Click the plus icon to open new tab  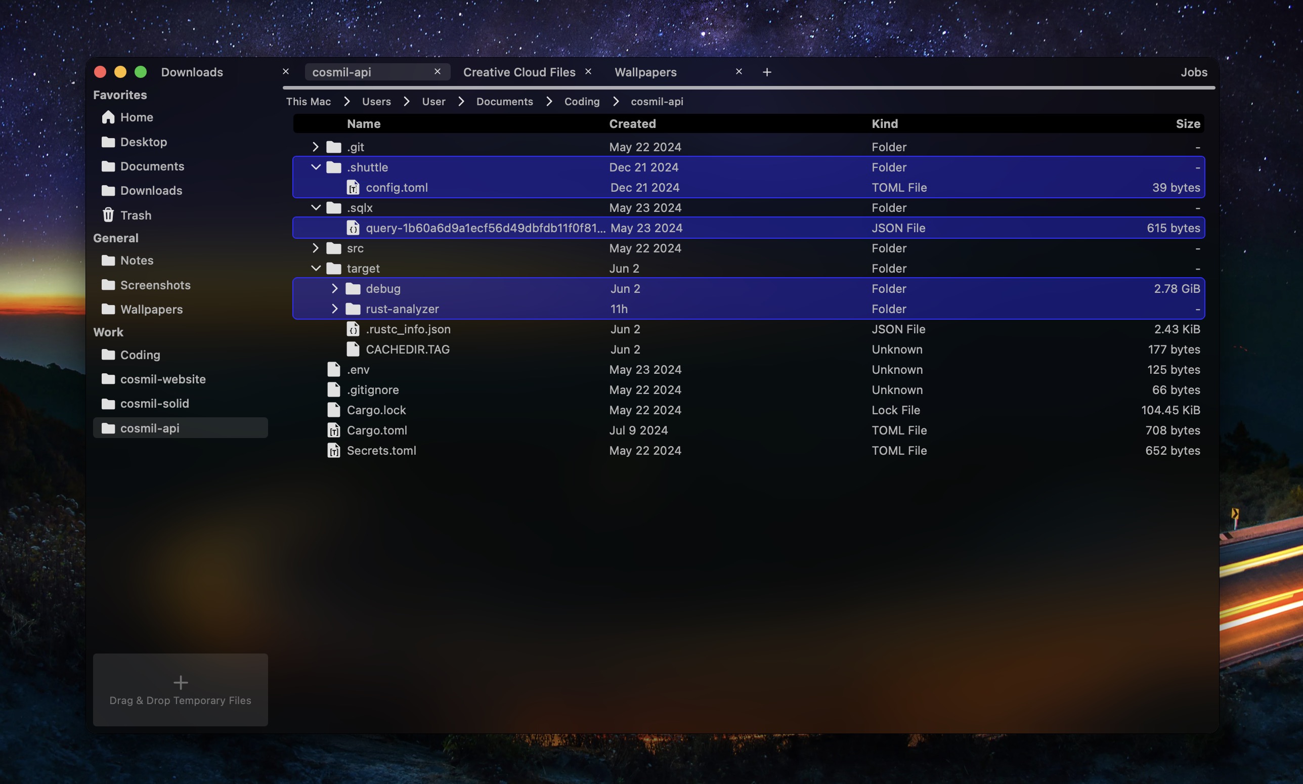767,72
